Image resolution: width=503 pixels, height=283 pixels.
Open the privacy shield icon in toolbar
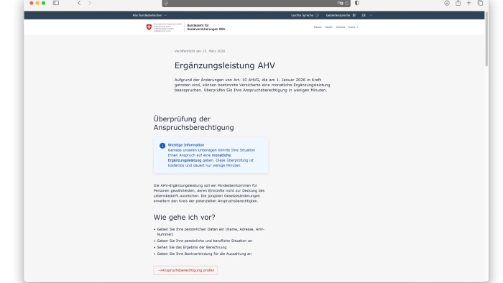357,3
